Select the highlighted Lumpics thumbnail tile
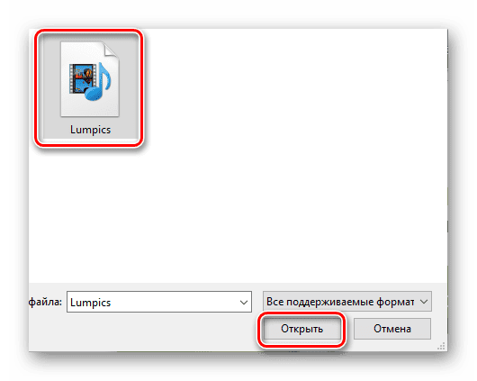 click(x=89, y=88)
